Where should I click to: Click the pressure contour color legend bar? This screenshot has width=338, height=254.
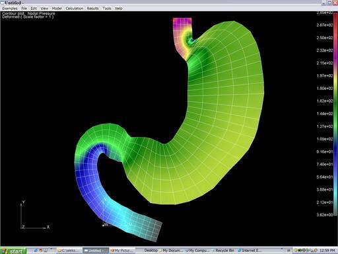(x=335, y=114)
